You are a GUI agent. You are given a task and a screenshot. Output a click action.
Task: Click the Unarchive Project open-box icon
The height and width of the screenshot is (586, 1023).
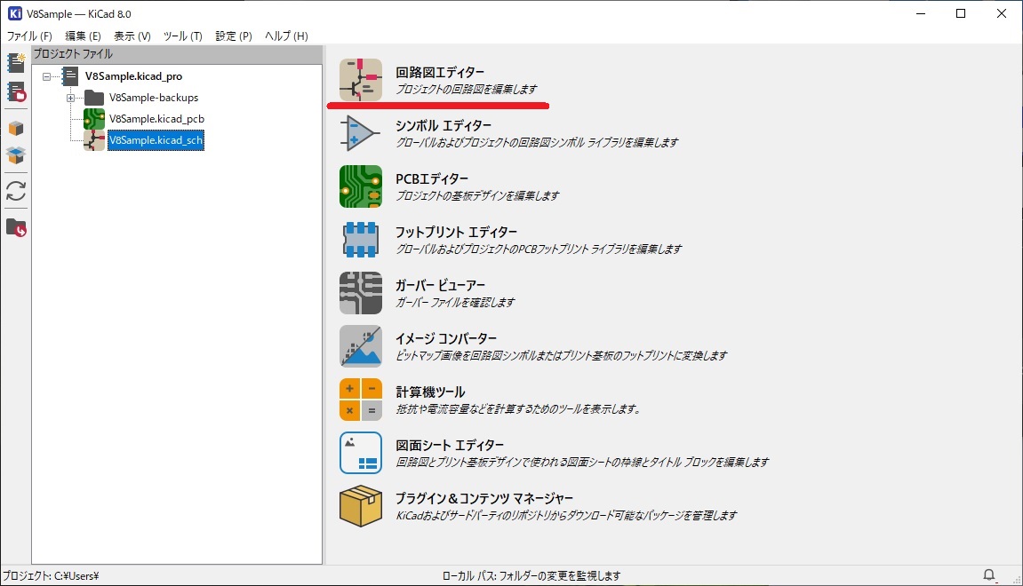click(15, 156)
